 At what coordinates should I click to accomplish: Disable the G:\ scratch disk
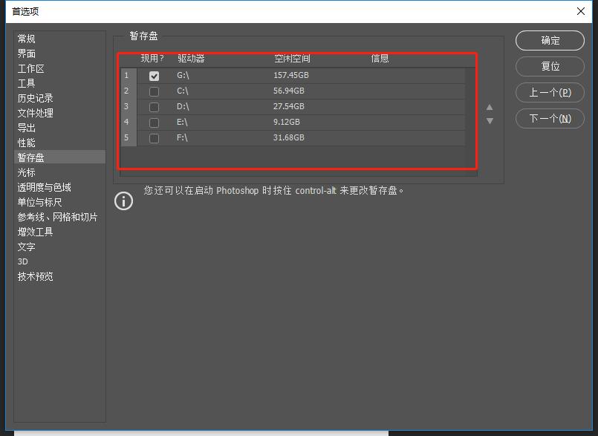[154, 75]
